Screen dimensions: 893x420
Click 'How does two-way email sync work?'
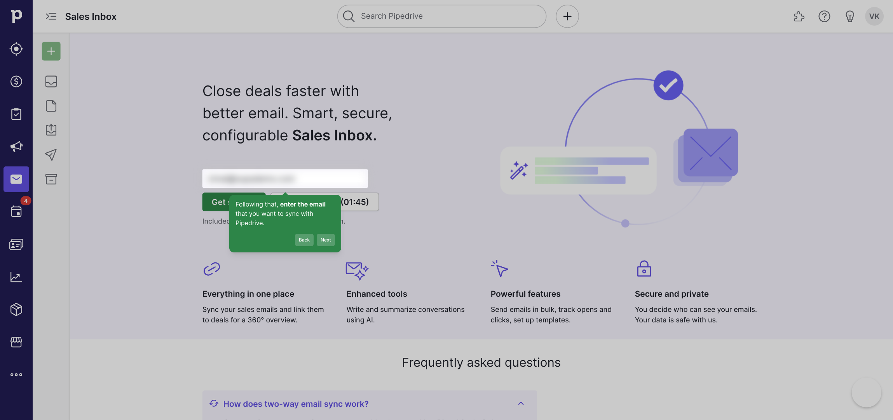point(296,404)
